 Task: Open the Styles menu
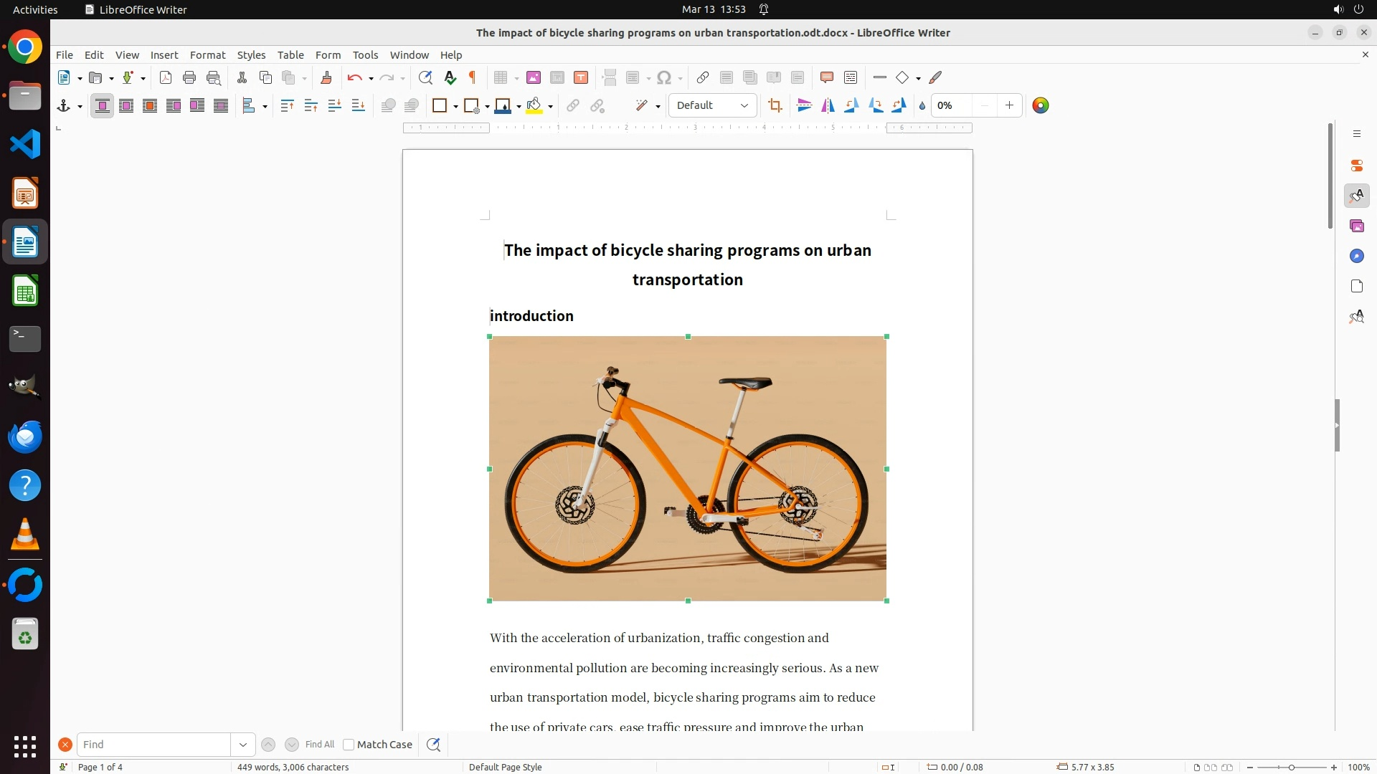[251, 55]
